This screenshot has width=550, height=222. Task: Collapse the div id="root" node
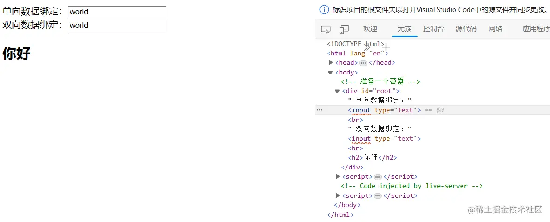(x=337, y=91)
